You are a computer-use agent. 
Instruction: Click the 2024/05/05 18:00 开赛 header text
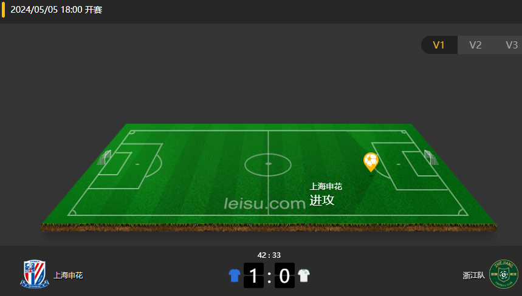(x=57, y=10)
